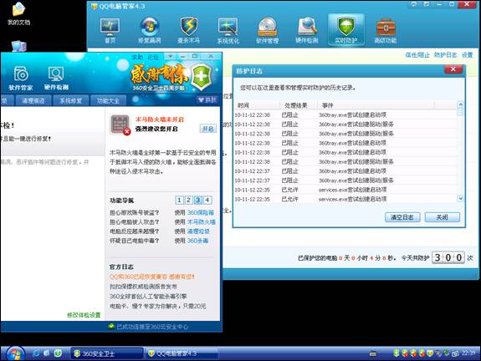Open 我的文档 desktop icon
The height and width of the screenshot is (361, 481).
click(x=18, y=14)
